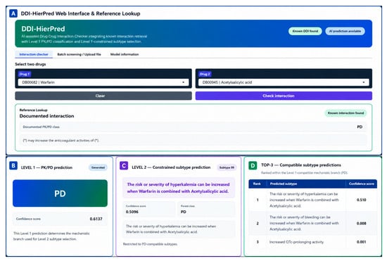The width and height of the screenshot is (387, 261).
Task: Select the rank 2 bleeding risk row
Action: (x=312, y=223)
